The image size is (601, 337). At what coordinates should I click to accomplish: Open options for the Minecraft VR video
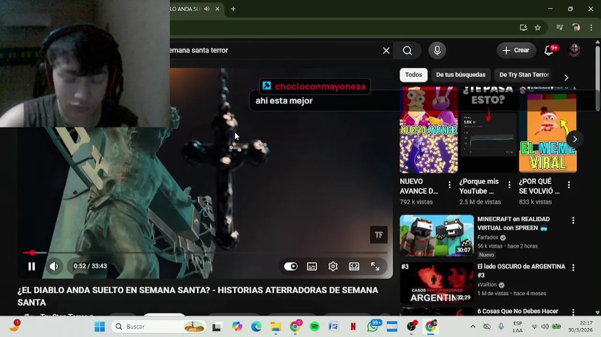click(573, 220)
